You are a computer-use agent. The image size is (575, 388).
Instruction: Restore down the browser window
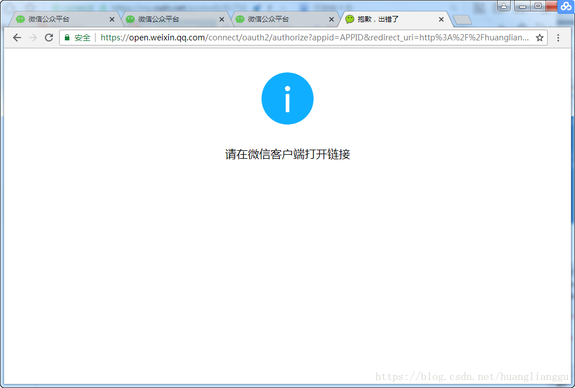click(x=538, y=6)
